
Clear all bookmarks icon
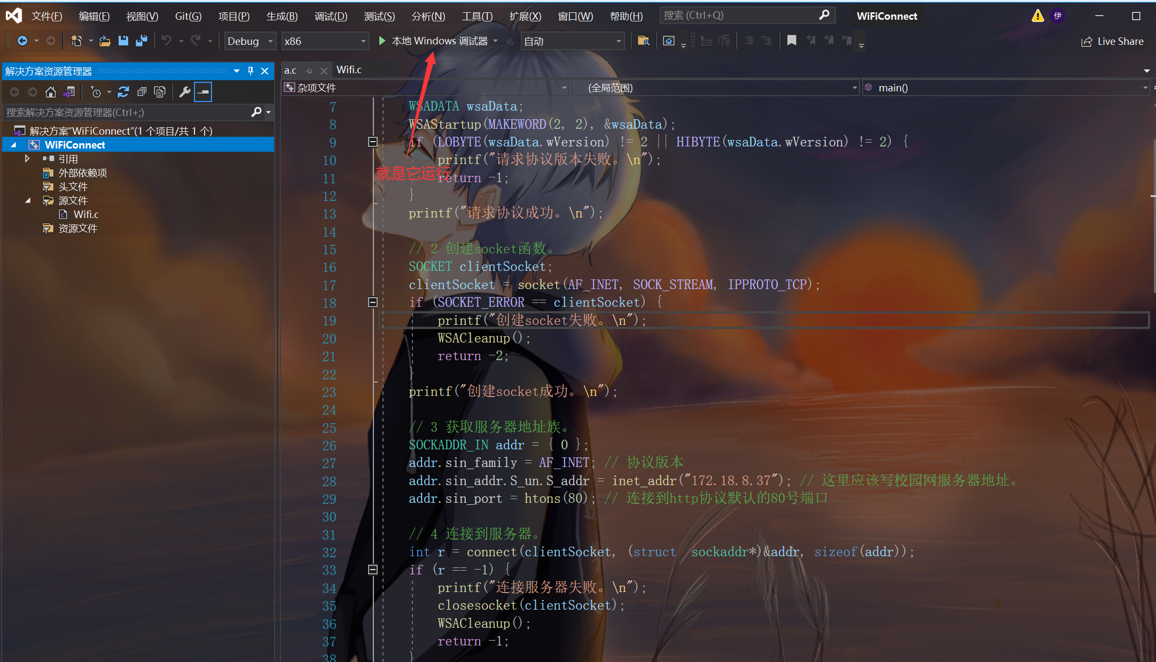coord(847,41)
